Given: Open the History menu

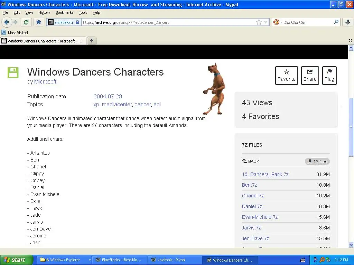Looking at the screenshot, I should 44,12.
